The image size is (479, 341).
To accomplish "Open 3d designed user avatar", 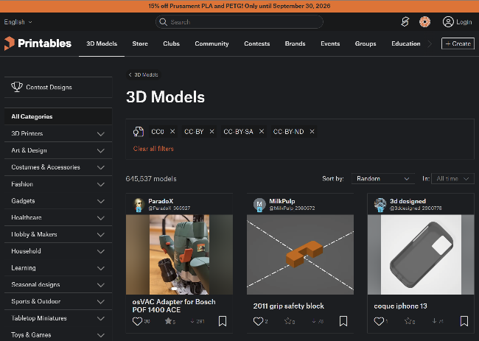I will coord(380,204).
